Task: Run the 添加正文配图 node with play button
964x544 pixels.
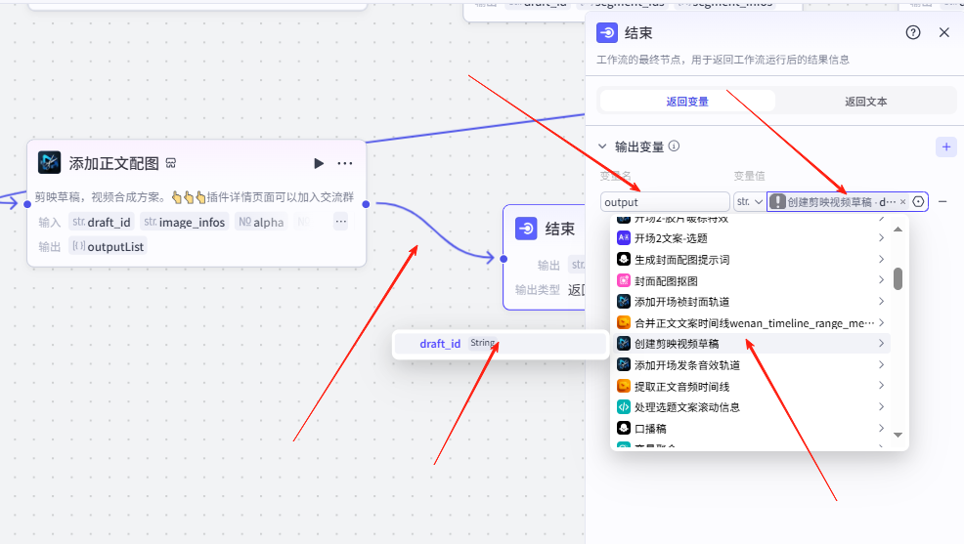Action: coord(319,163)
